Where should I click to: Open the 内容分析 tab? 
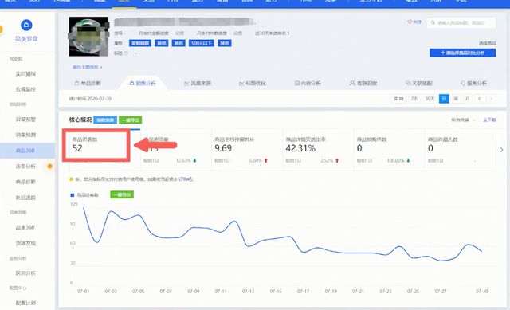pos(308,83)
